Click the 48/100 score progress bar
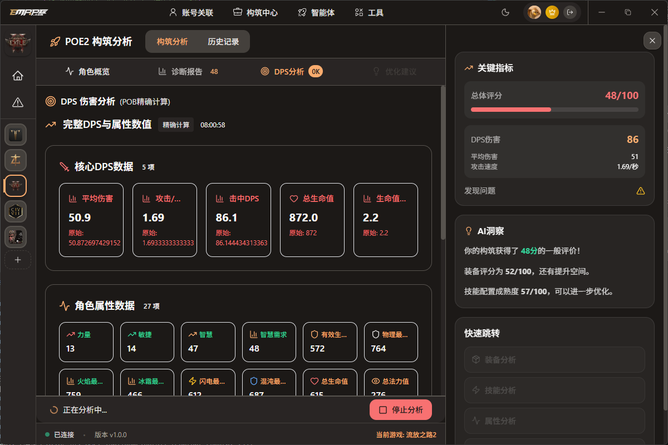The width and height of the screenshot is (668, 445). [554, 110]
